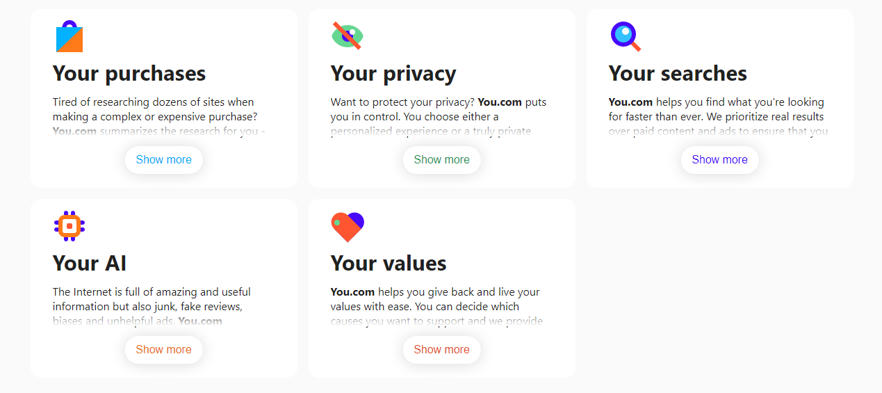Click bold You.com in the privacy card
Viewport: 882px width, 393px height.
500,102
